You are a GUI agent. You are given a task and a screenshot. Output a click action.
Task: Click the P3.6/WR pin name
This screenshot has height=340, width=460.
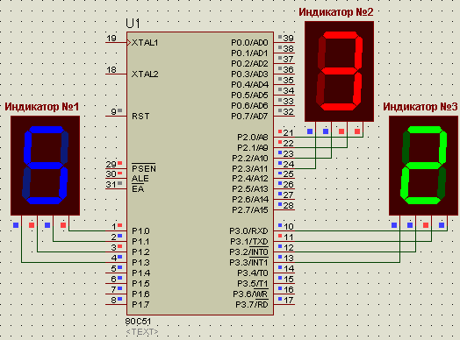point(250,294)
